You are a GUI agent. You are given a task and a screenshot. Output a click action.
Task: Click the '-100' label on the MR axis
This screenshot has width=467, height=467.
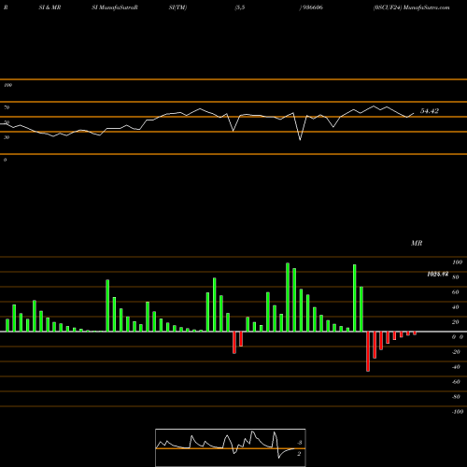[458, 412]
